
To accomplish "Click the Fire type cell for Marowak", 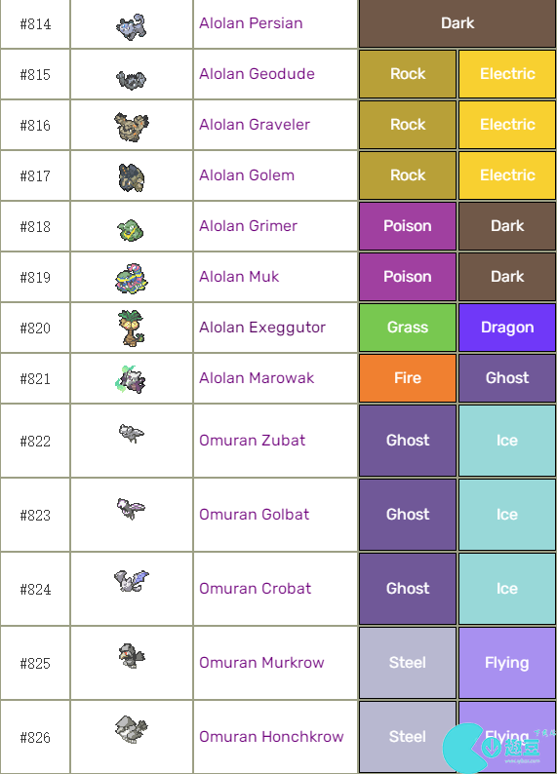I will coord(408,378).
